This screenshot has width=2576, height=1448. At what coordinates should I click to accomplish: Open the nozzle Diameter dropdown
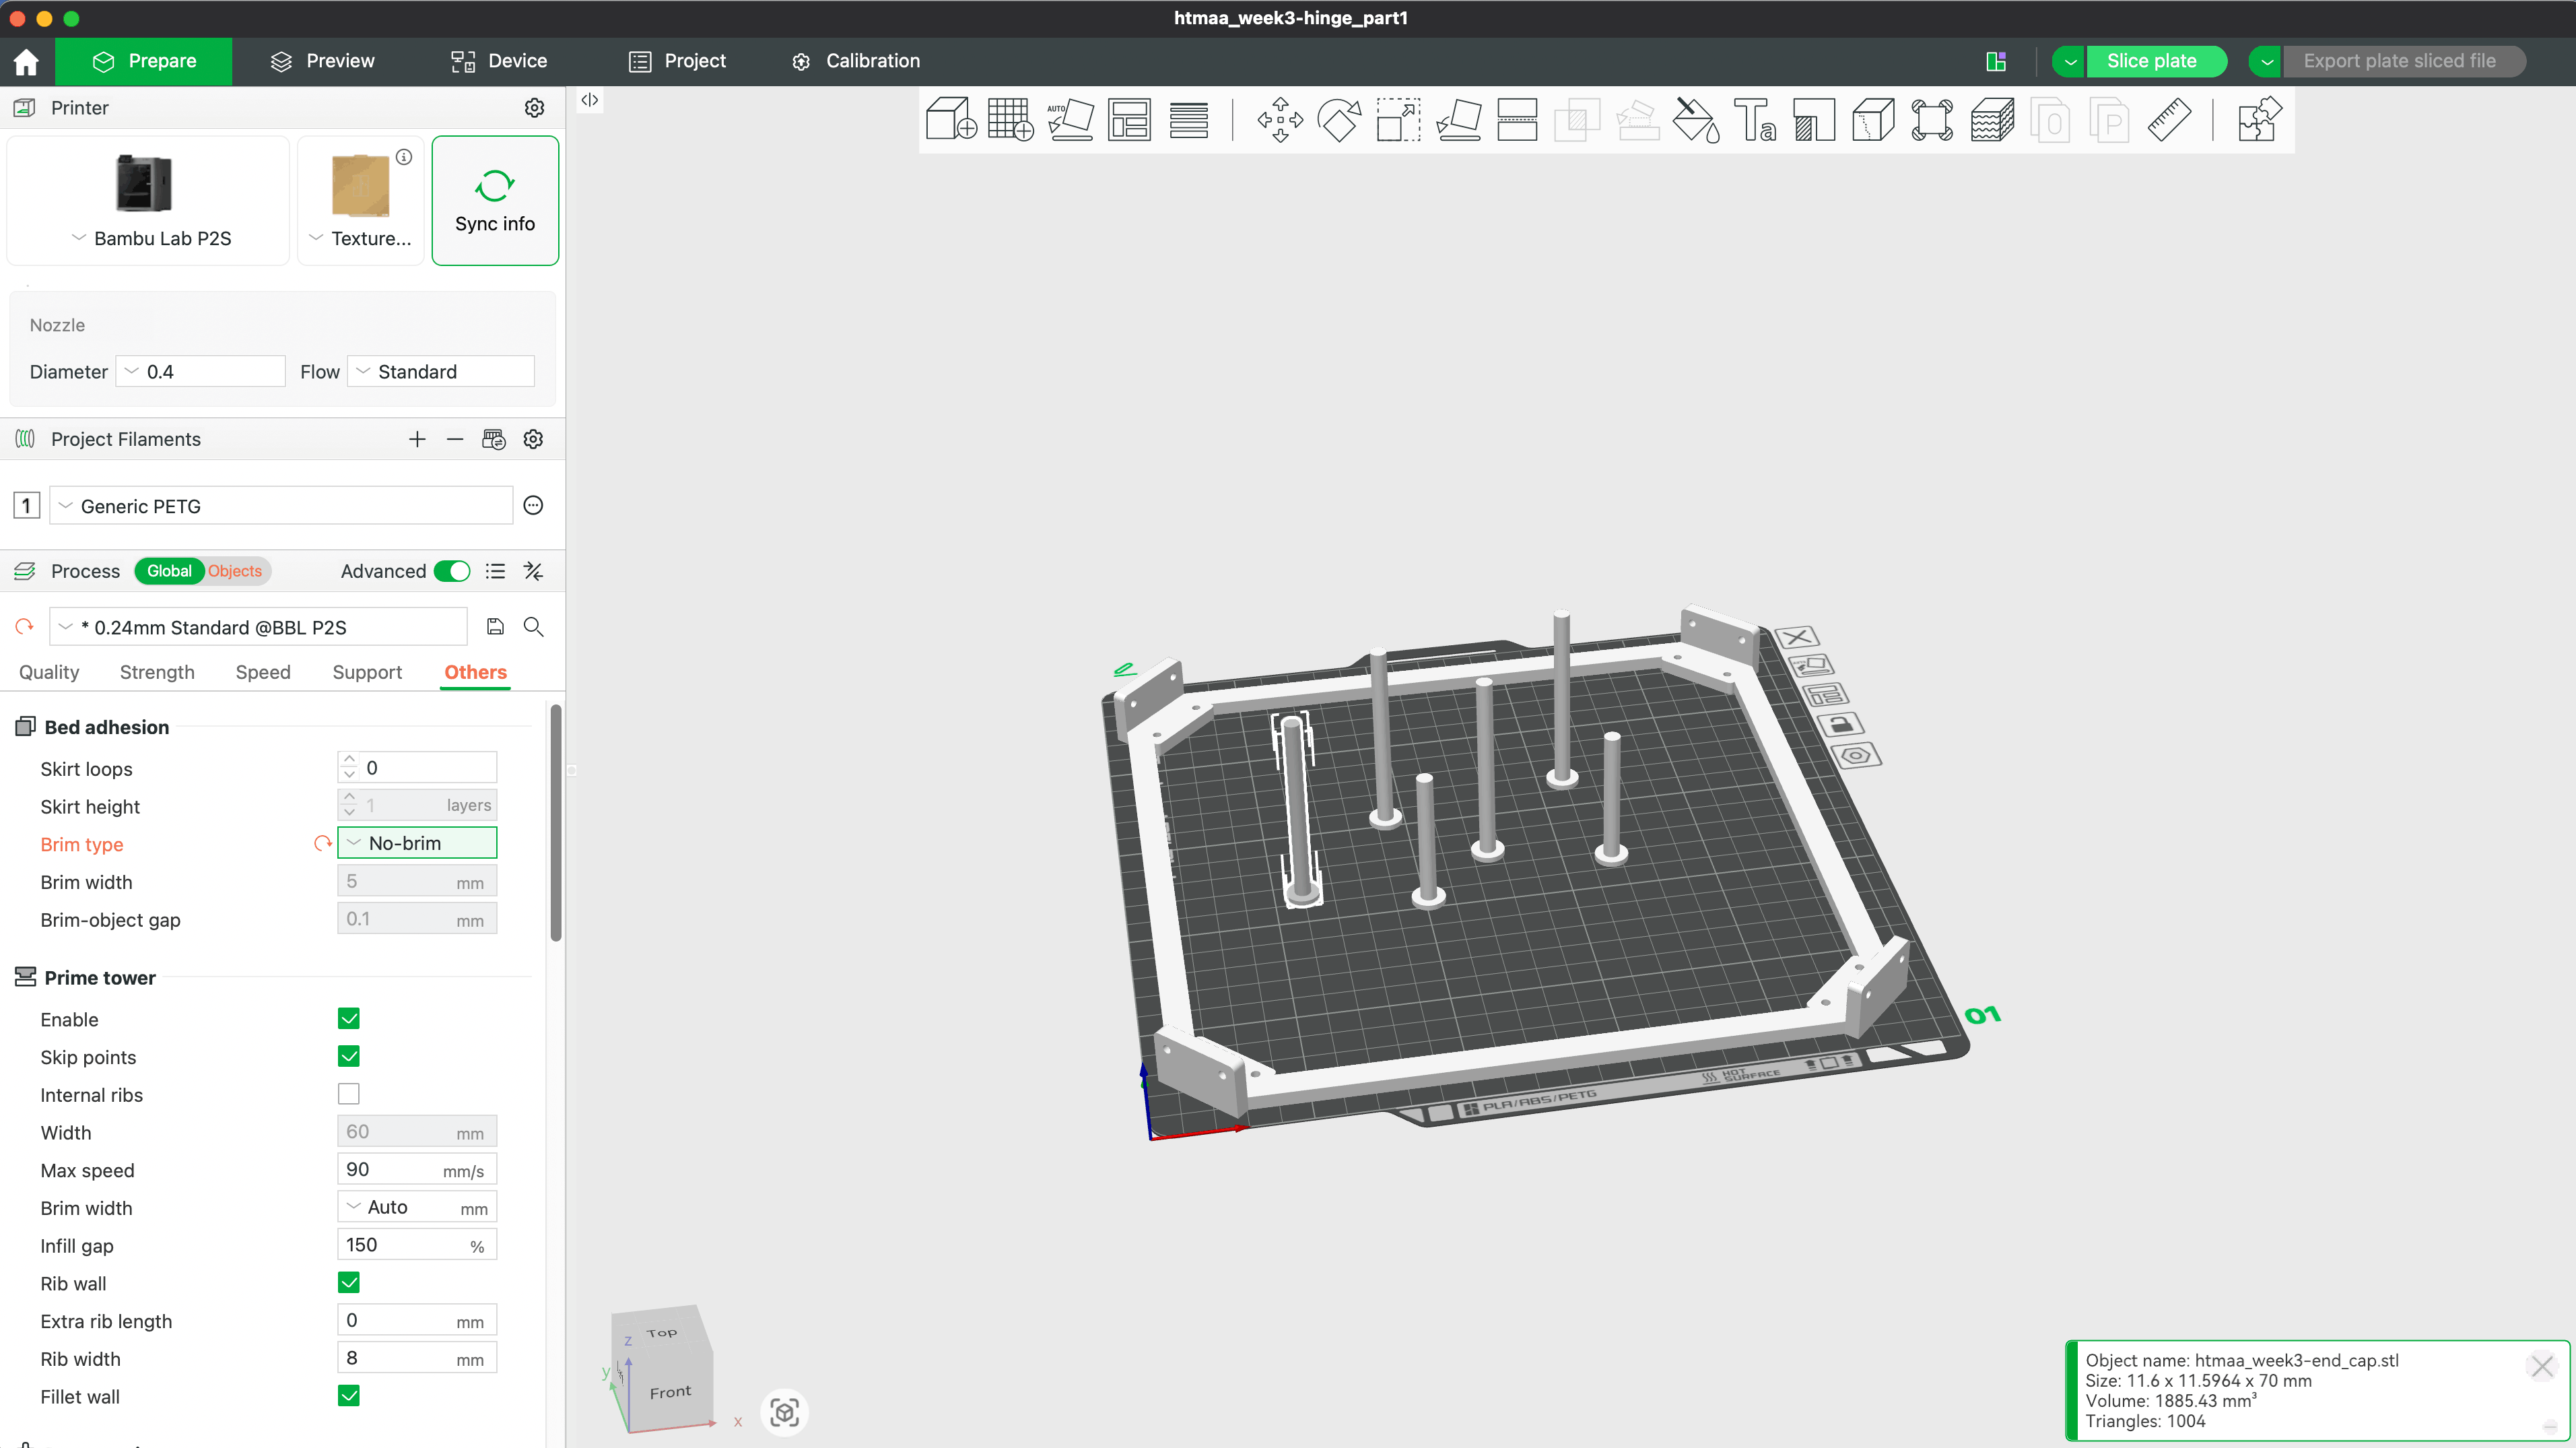[201, 372]
